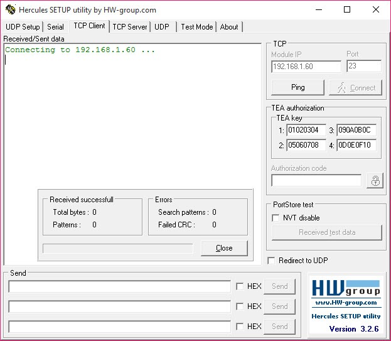Edit TEA key 1 field
This screenshot has height=341, width=391.
click(306, 130)
